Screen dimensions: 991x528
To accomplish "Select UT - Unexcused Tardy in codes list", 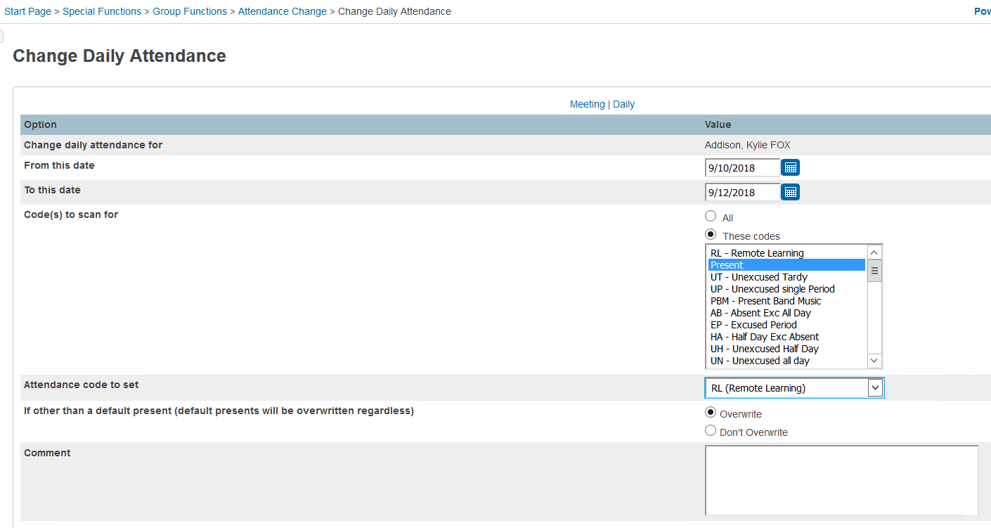I will pos(758,277).
